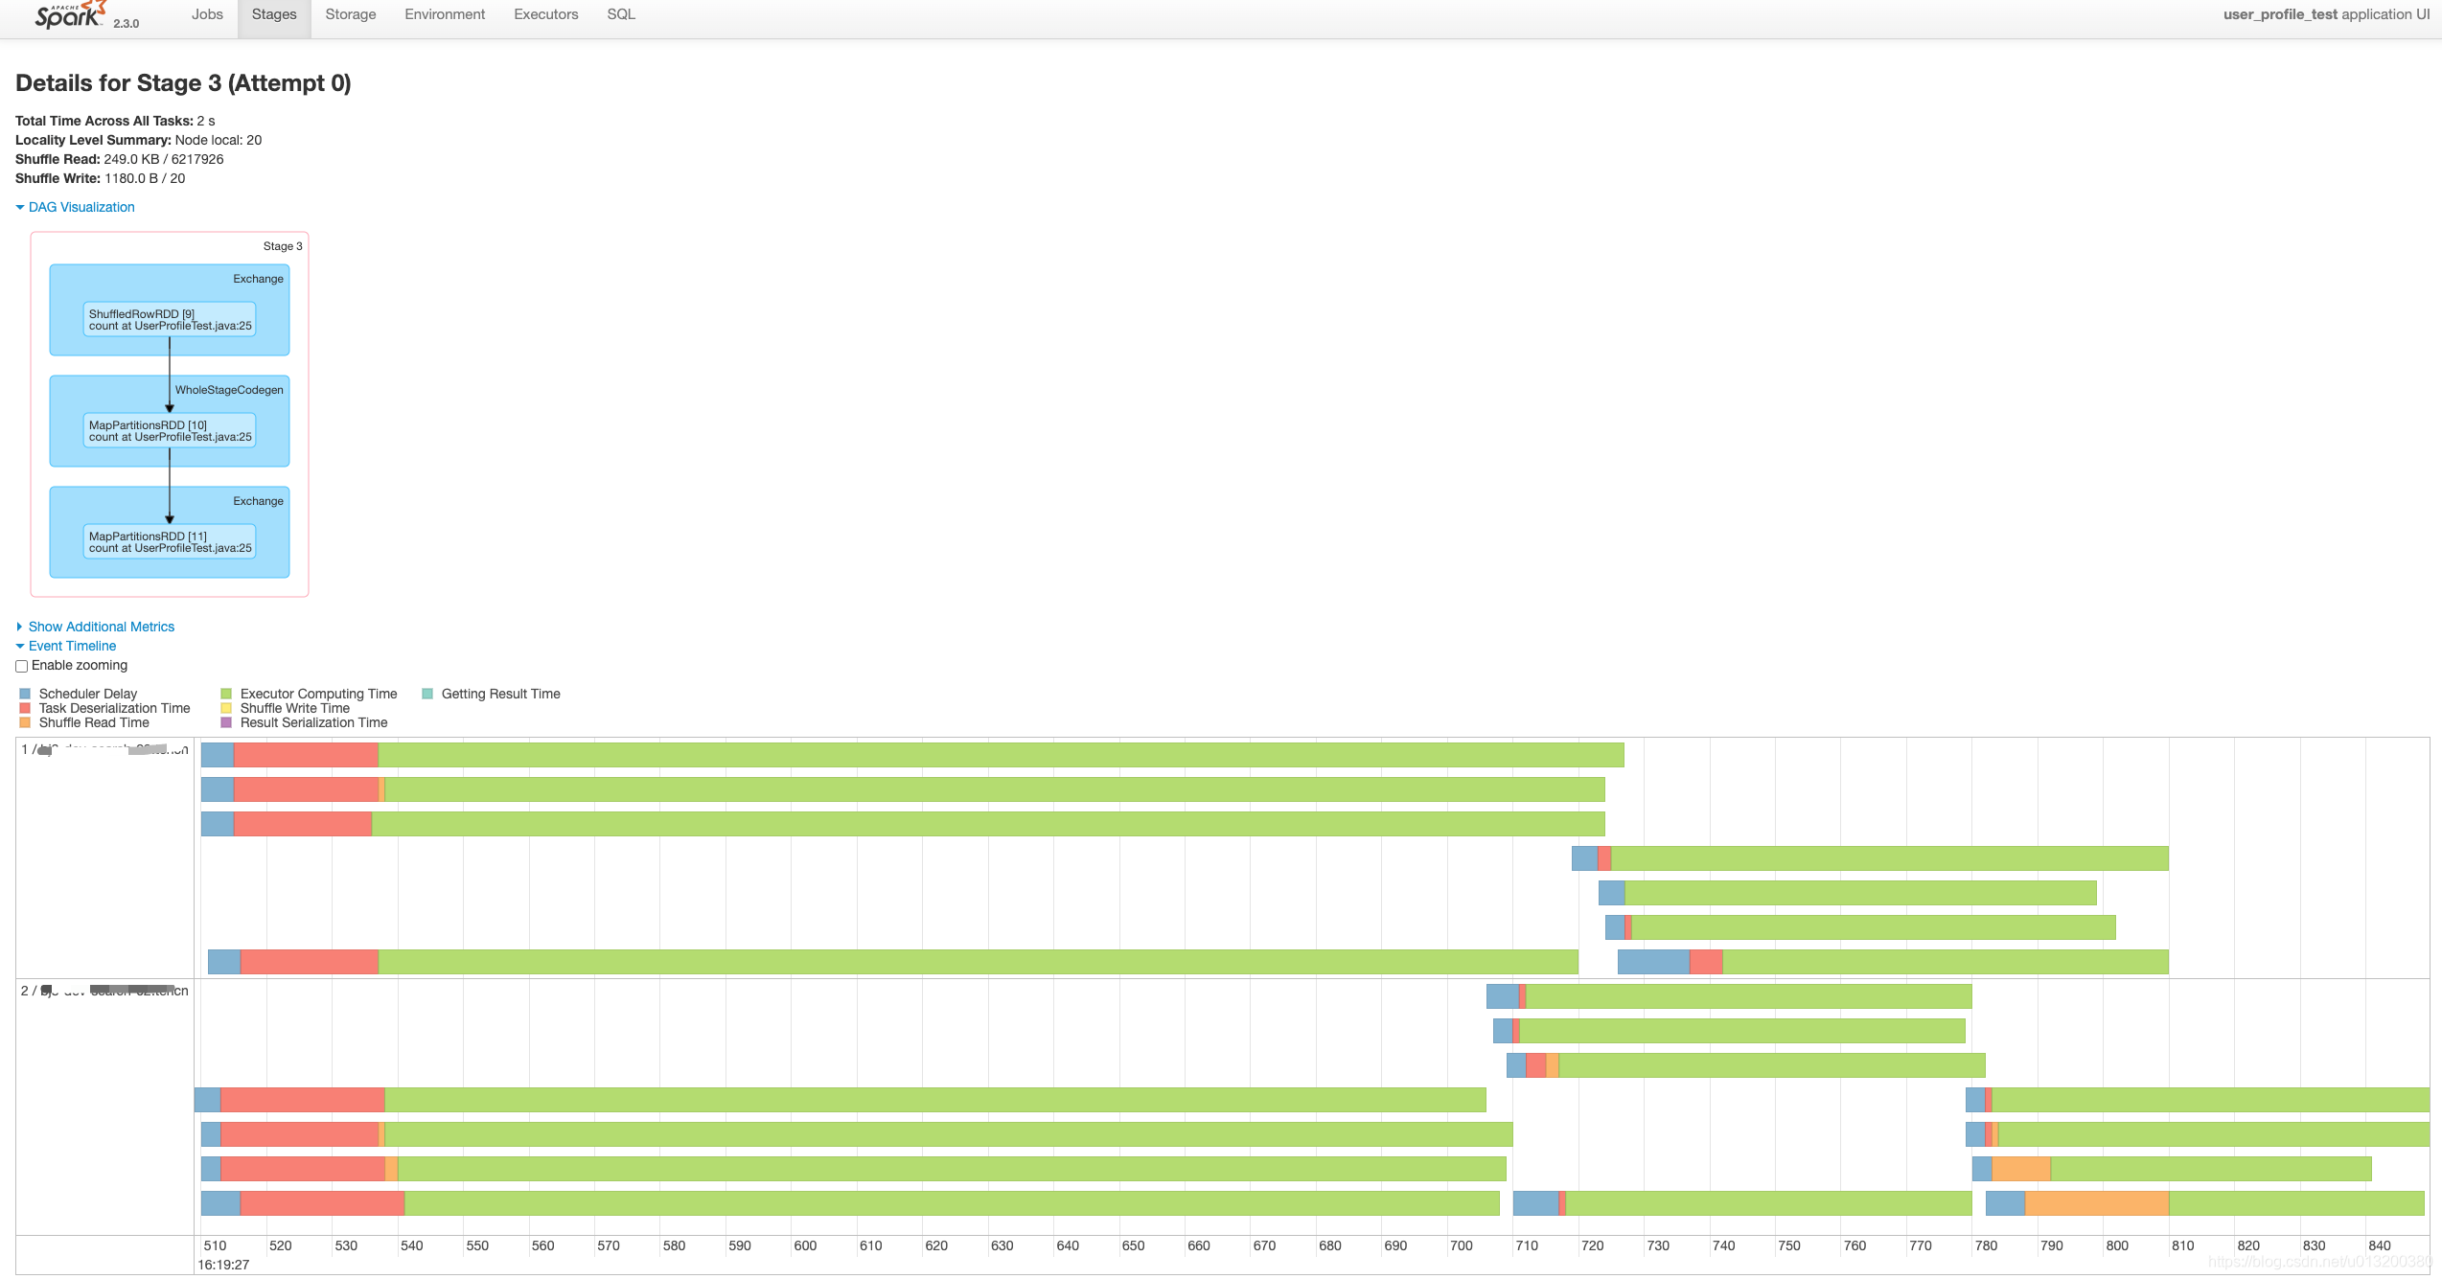
Task: Click the 700 tick on time axis
Action: pyautogui.click(x=1462, y=1245)
